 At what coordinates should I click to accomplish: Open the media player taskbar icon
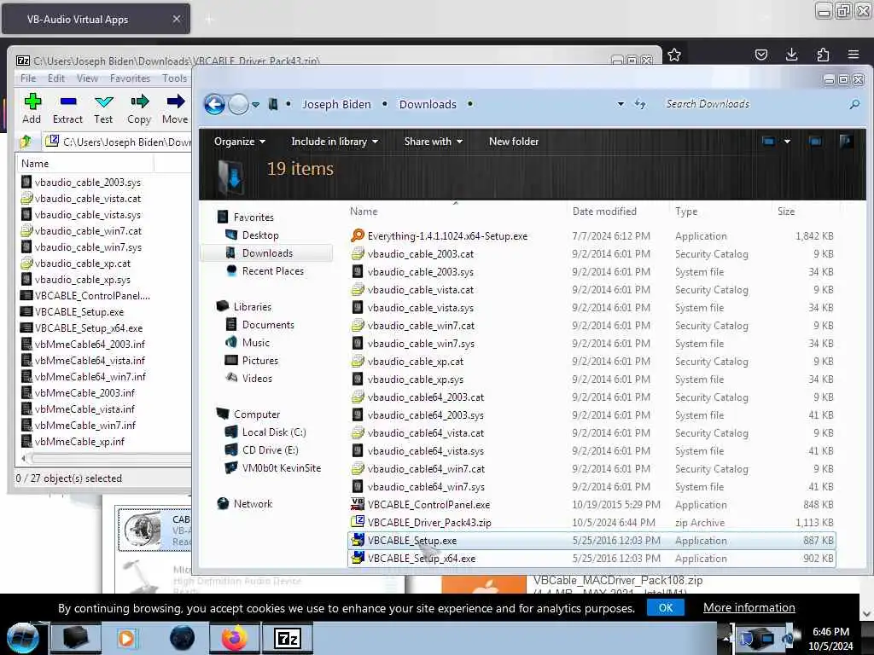coord(126,638)
